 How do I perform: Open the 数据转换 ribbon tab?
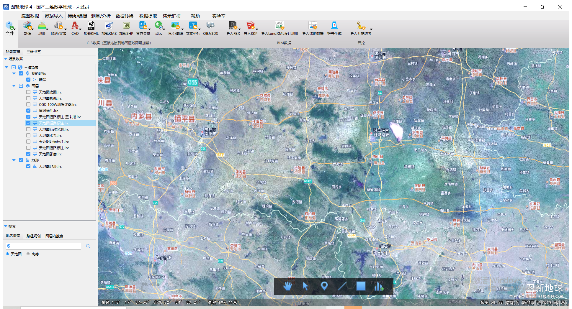(125, 16)
